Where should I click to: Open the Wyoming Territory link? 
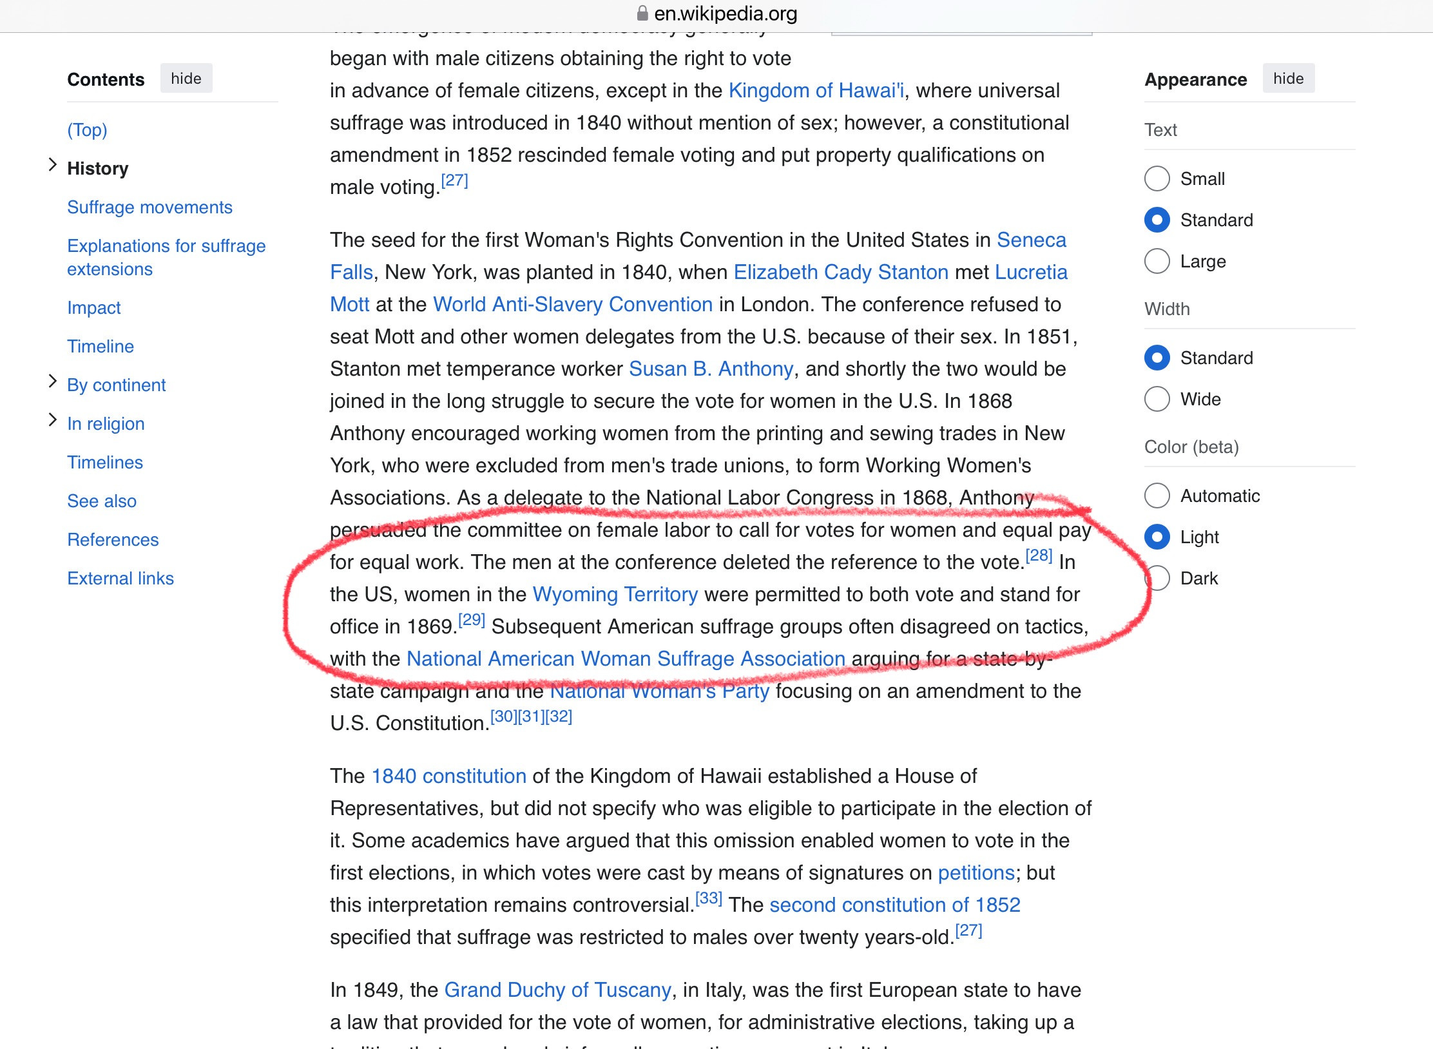click(615, 594)
